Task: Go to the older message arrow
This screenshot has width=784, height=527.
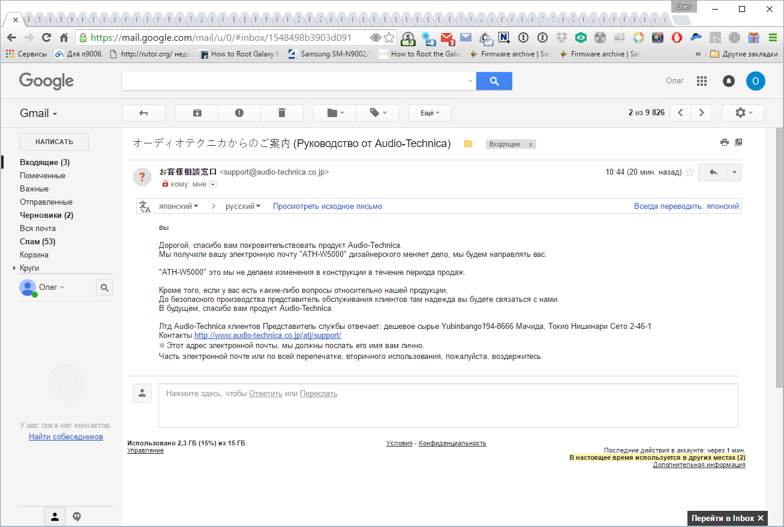Action: pos(701,113)
